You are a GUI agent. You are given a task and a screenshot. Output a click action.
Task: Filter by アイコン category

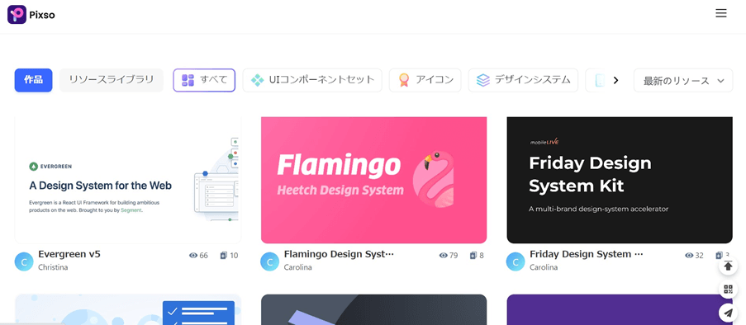point(425,80)
